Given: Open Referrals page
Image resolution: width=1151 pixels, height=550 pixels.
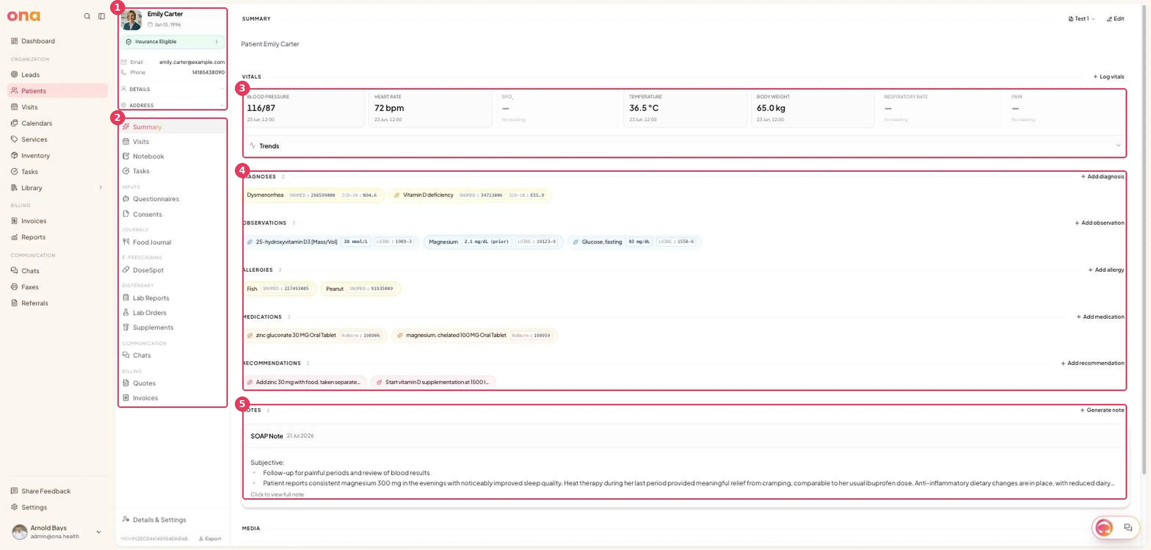Looking at the screenshot, I should (57, 303).
